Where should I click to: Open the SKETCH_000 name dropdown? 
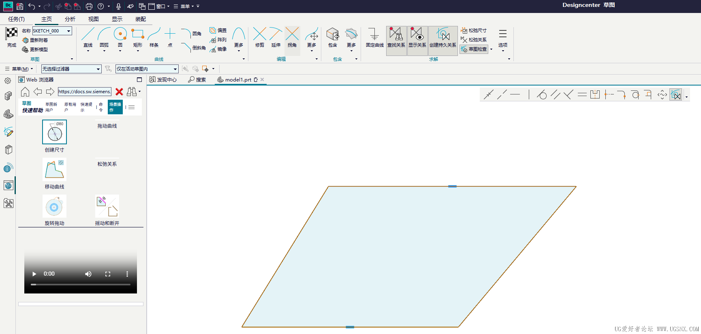[x=68, y=31]
